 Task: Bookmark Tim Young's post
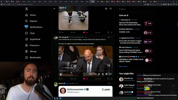[x=108, y=79]
